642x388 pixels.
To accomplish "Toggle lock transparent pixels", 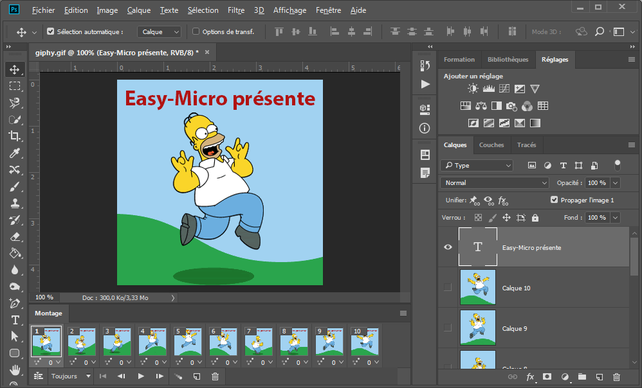I will coord(478,218).
